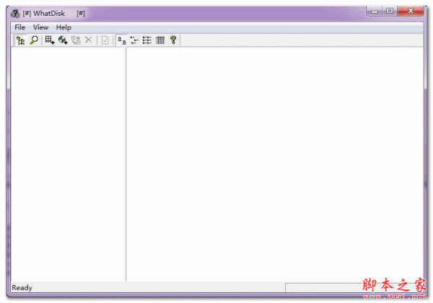This screenshot has height=303, width=433.
Task: Switch to details grid view
Action: point(160,40)
